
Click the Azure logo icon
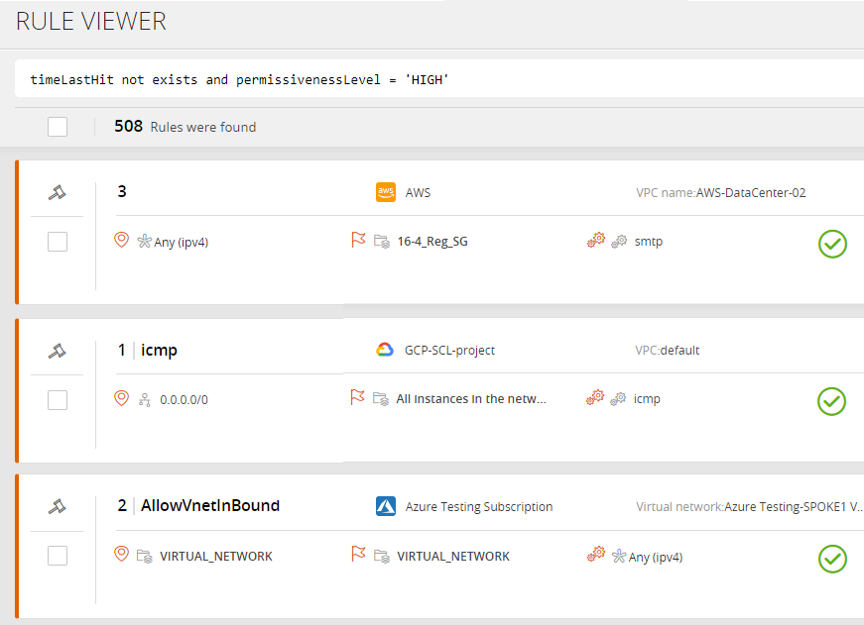(386, 506)
